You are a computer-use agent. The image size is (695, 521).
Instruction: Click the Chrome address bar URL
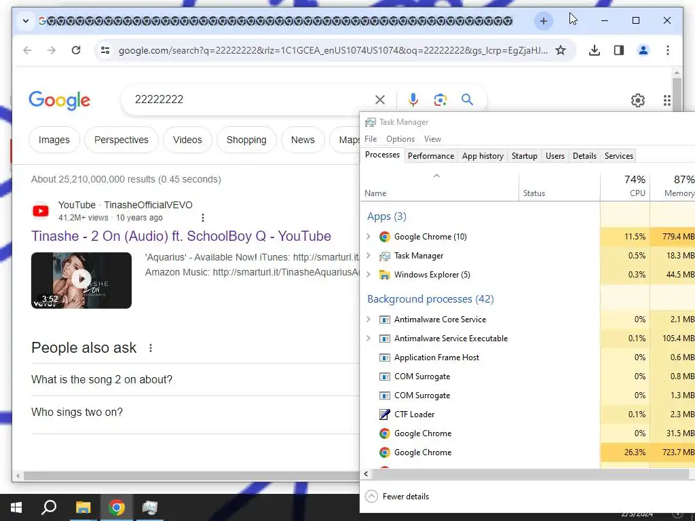(x=333, y=50)
